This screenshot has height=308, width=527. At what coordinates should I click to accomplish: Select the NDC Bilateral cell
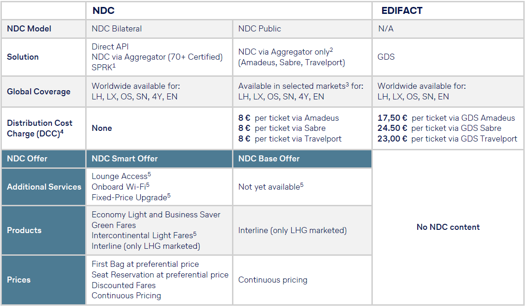pyautogui.click(x=117, y=29)
